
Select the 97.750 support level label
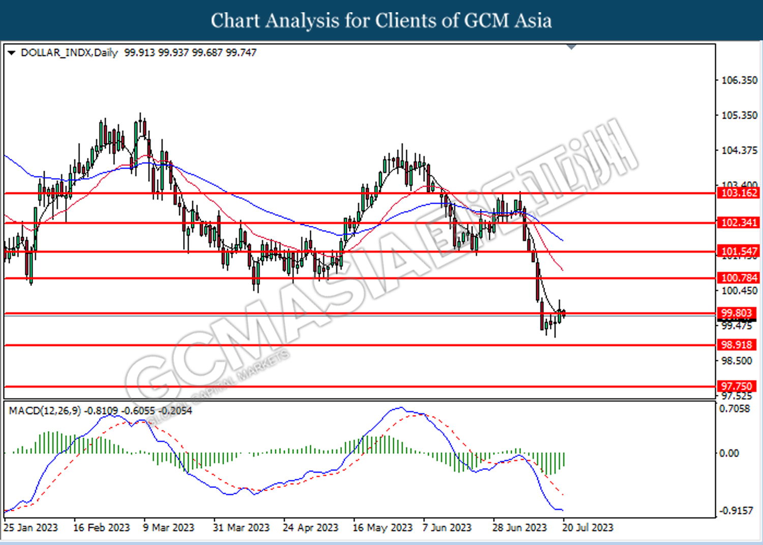tap(736, 386)
